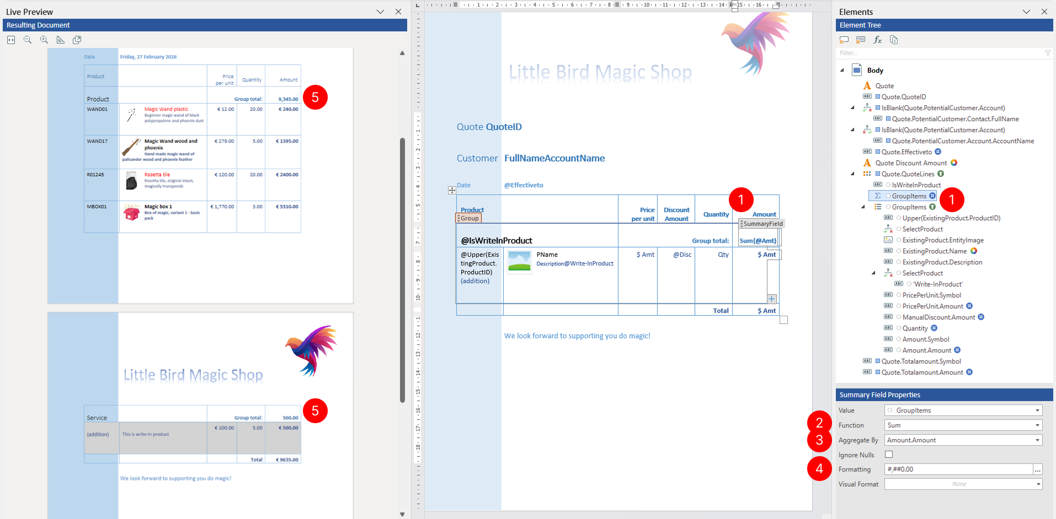Click the Filter search box in Elements

point(941,53)
